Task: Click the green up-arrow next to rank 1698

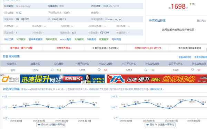Action: (191, 4)
